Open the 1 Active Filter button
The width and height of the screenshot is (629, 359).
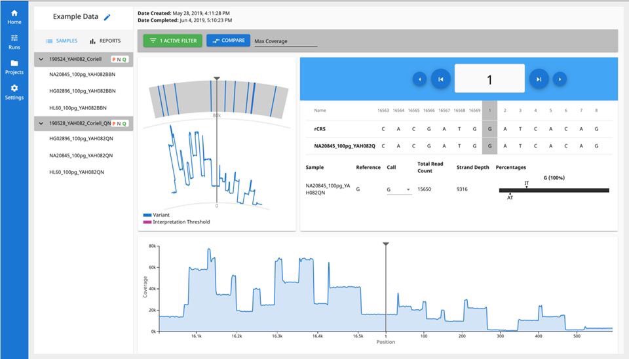click(173, 41)
